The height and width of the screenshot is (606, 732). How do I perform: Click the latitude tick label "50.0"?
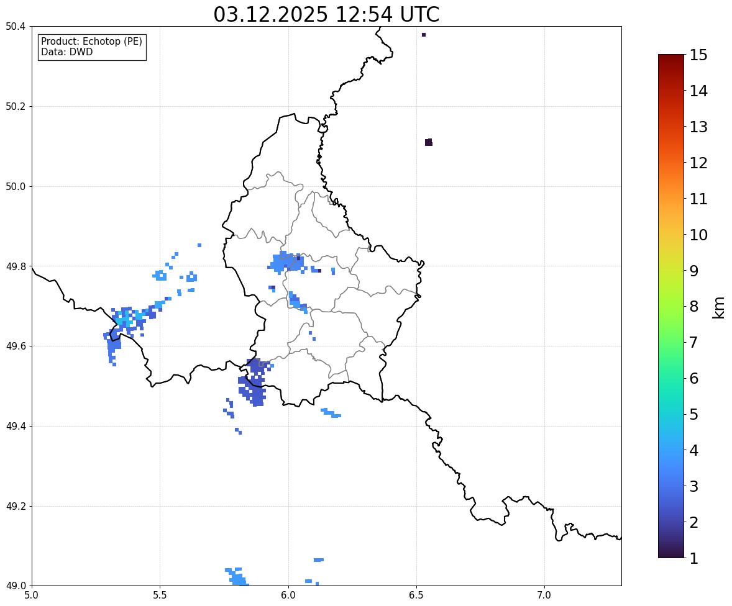pos(16,187)
